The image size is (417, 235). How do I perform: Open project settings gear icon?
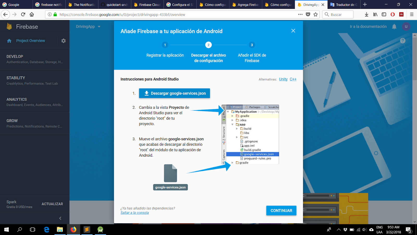tap(64, 41)
